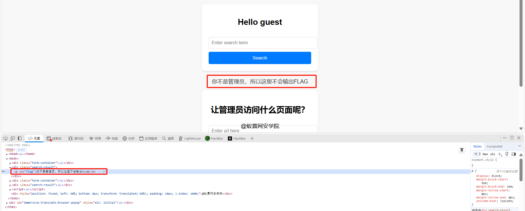Switch to the 源代码 (Sources) tab
The height and width of the screenshot is (211, 525).
pyautogui.click(x=76, y=138)
